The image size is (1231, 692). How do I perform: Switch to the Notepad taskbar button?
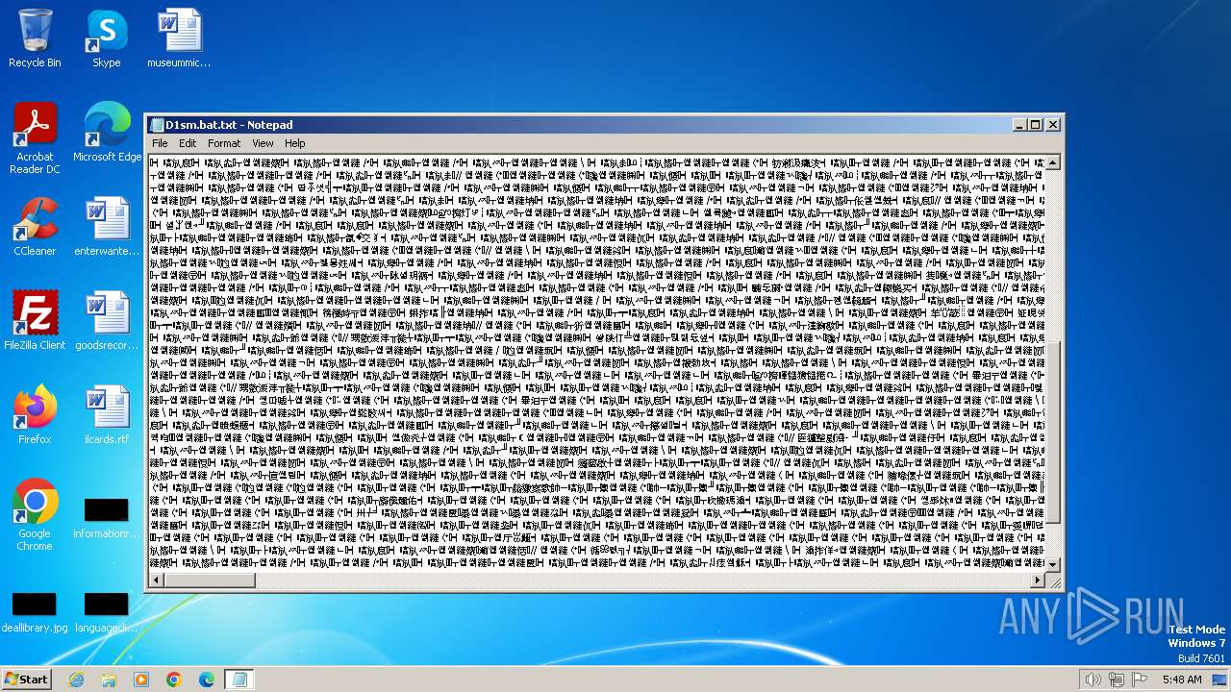point(239,680)
